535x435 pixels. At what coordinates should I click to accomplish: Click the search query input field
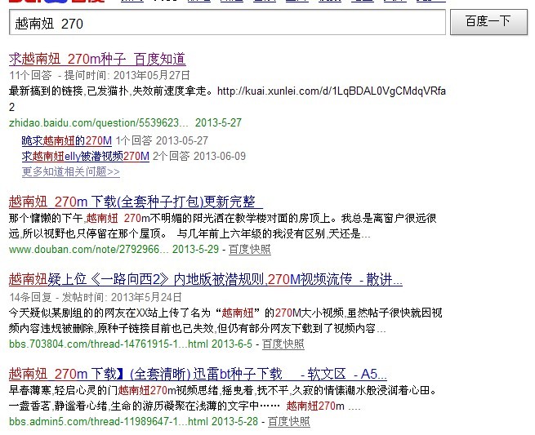227,24
